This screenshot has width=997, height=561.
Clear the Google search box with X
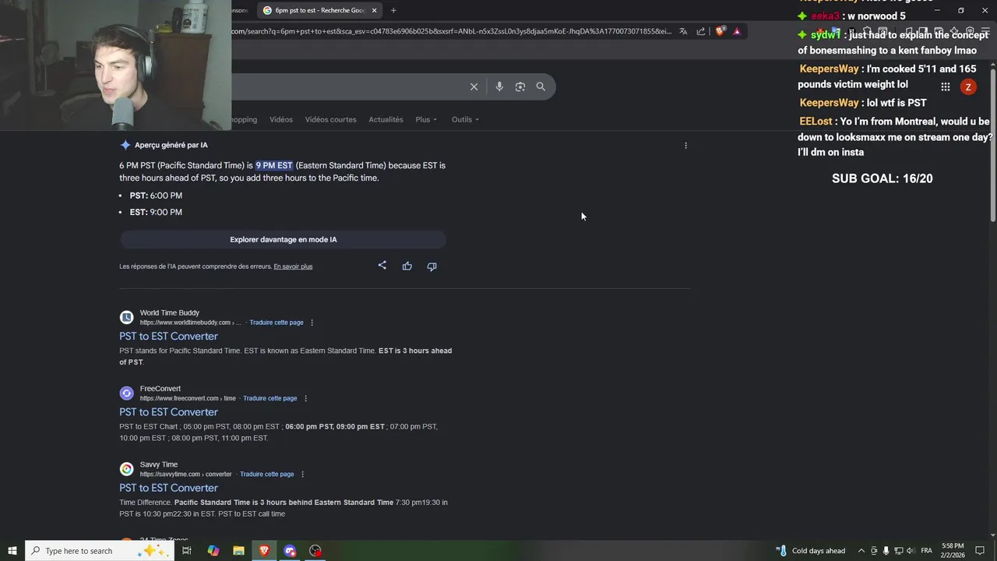click(x=474, y=86)
